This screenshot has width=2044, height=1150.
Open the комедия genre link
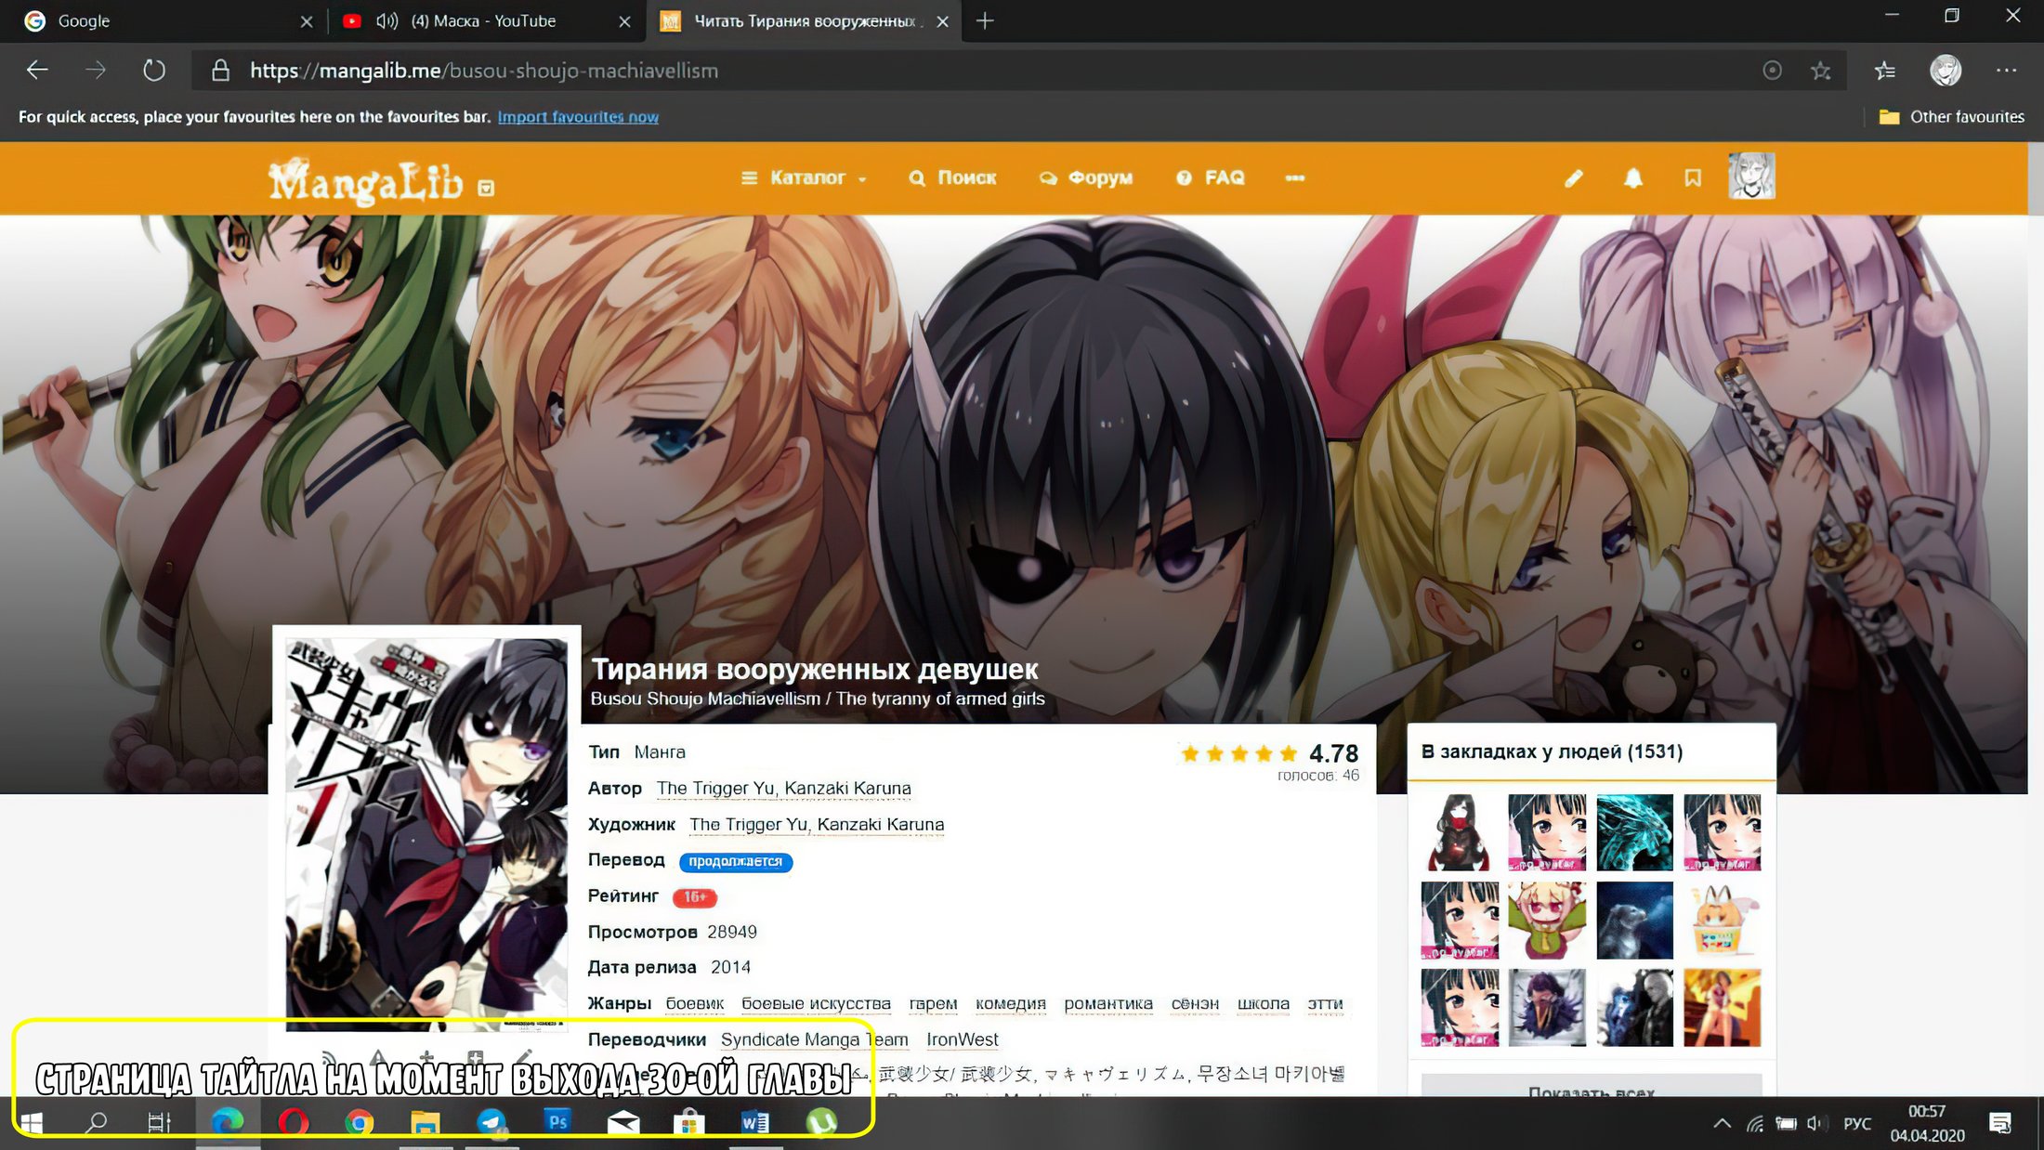point(1011,1003)
